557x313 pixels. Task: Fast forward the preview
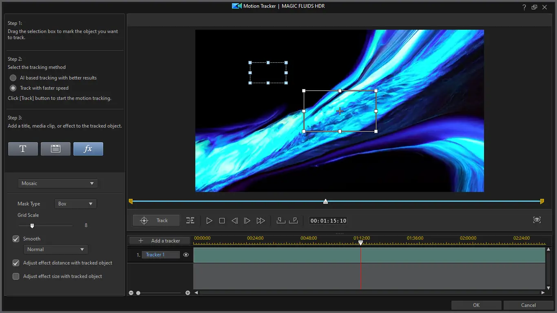[x=261, y=220]
